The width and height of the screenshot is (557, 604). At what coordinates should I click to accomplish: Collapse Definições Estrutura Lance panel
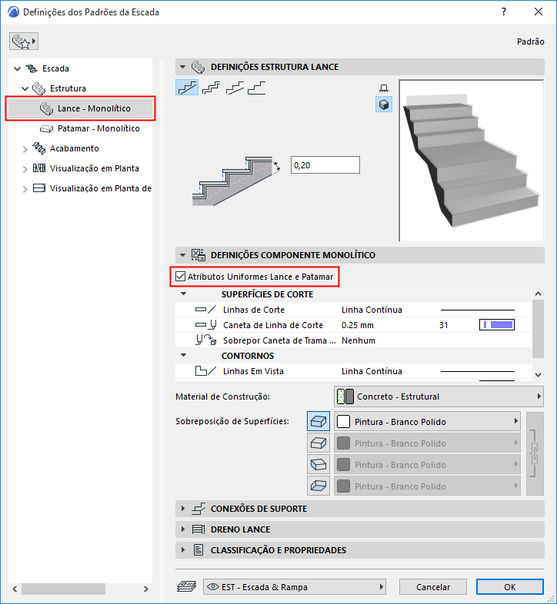pos(183,67)
